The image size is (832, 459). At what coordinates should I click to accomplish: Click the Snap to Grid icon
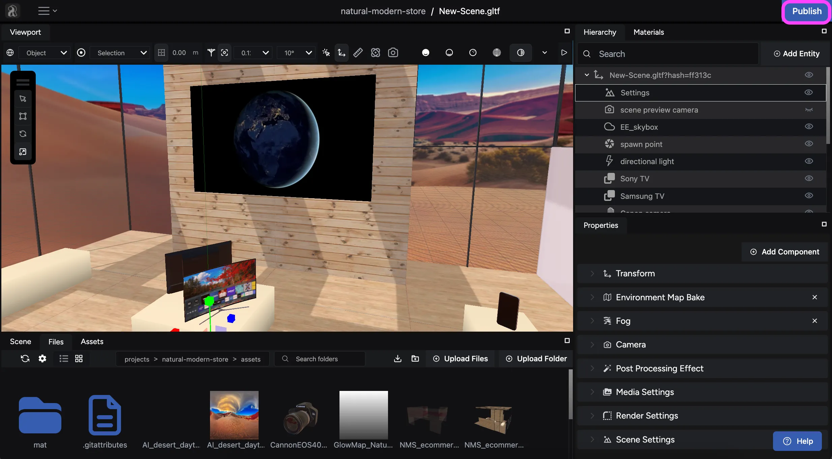pos(162,53)
